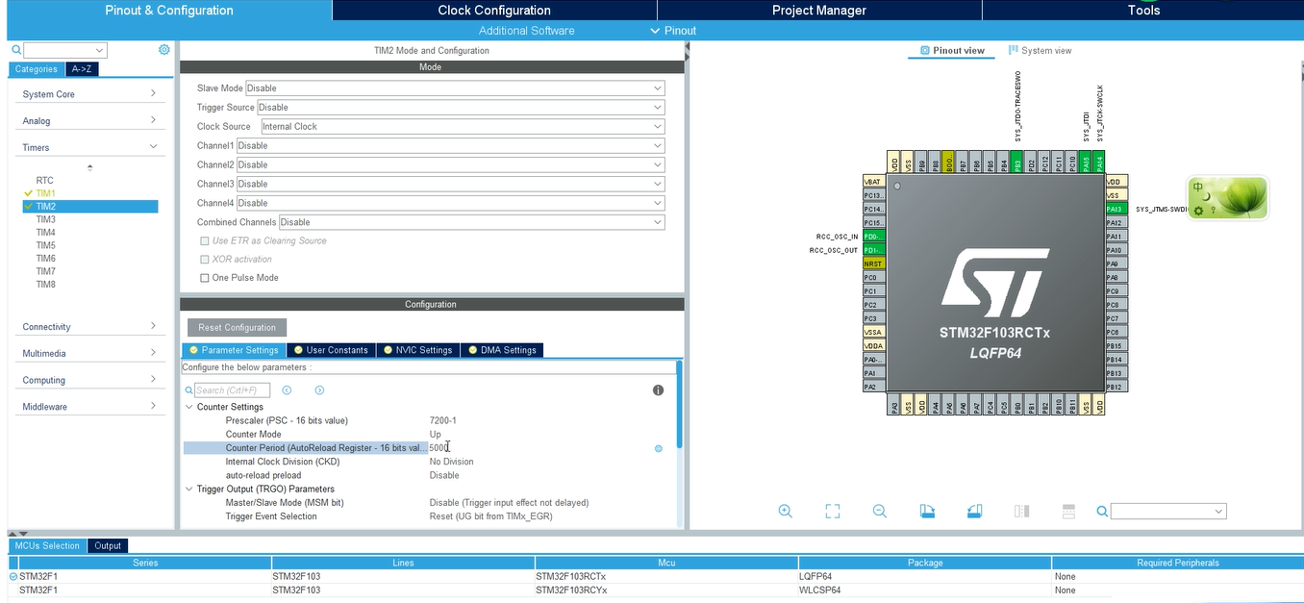Click the peripheral search magnifier icon
This screenshot has width=1304, height=603.
point(16,50)
